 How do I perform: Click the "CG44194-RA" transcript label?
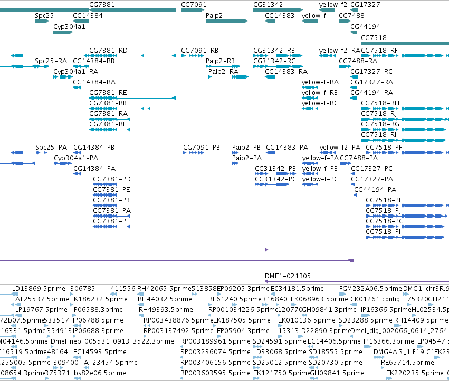pos(371,93)
